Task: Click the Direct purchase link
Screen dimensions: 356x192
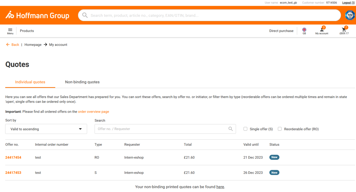Action: [x=281, y=31]
